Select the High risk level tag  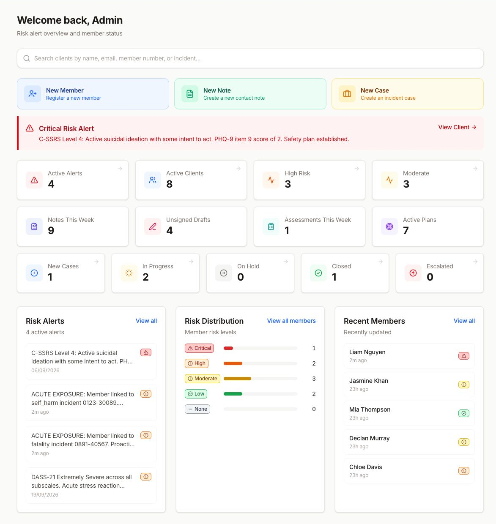coord(197,363)
